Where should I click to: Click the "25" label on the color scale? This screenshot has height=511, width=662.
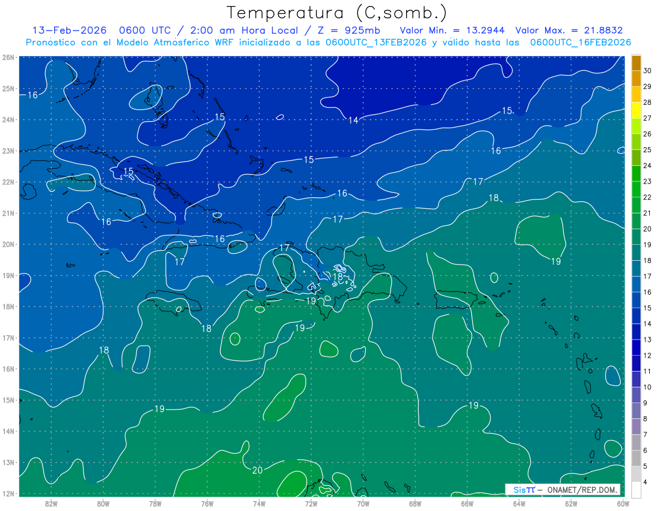click(647, 149)
